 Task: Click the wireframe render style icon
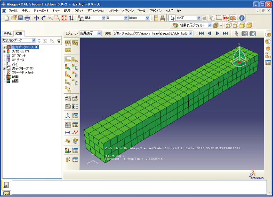(x=229, y=25)
